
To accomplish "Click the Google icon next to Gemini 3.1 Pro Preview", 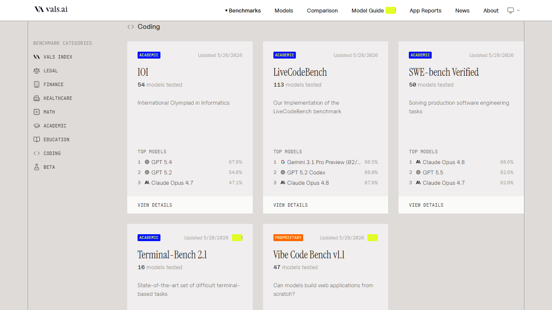I will [x=283, y=162].
